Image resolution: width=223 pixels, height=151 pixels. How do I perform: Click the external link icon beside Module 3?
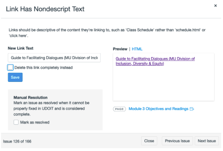tap(192, 109)
